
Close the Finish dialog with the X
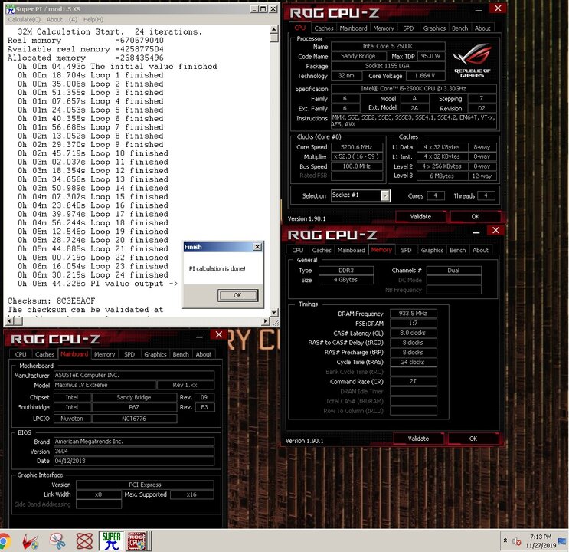pos(257,247)
